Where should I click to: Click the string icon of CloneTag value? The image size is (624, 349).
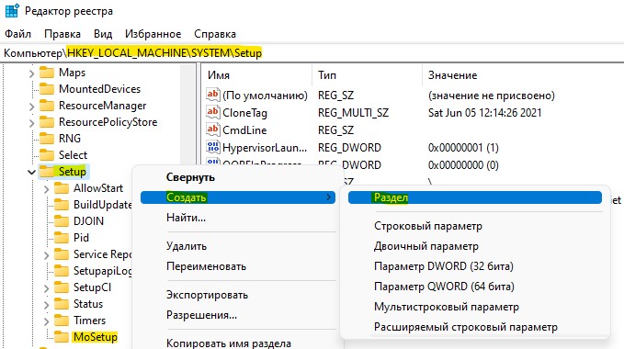click(x=213, y=112)
